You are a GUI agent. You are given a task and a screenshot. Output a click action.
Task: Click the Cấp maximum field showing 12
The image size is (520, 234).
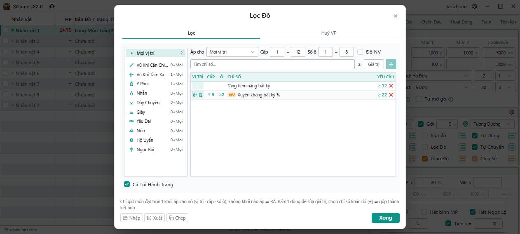[298, 52]
